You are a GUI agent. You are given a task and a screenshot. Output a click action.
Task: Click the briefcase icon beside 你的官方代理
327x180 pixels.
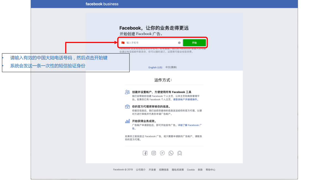point(127,107)
